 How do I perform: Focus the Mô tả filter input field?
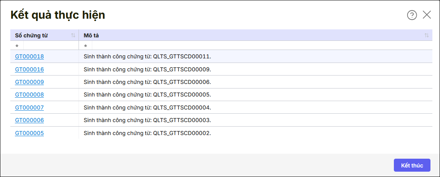pyautogui.click(x=259, y=46)
